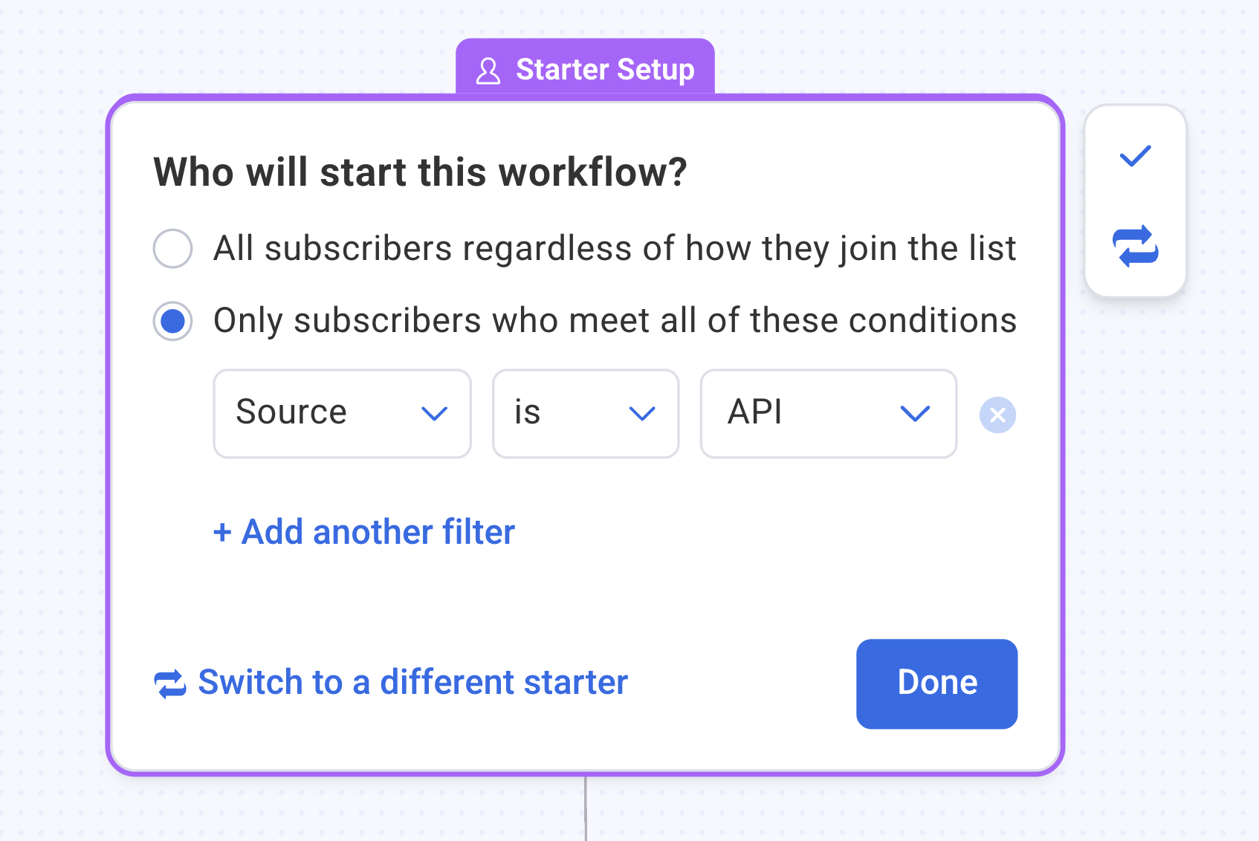Select 'Only subscribers who meet' radio button
Image resolution: width=1259 pixels, height=841 pixels.
click(x=173, y=321)
